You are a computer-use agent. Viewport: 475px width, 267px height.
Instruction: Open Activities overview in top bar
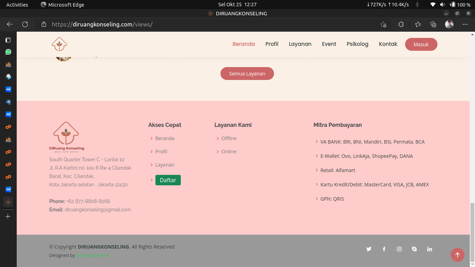coord(17,5)
